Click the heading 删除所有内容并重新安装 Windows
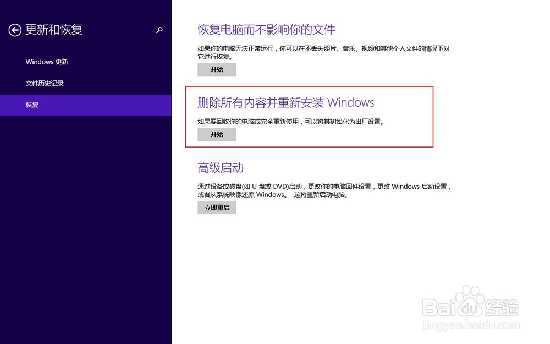The image size is (550, 344). click(286, 102)
